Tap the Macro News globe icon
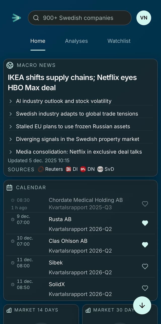 [10, 65]
